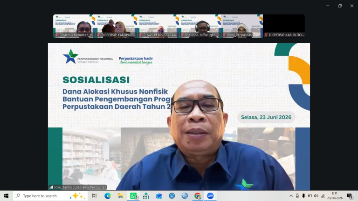Open the notification center icon
358x201 pixels.
click(350, 196)
